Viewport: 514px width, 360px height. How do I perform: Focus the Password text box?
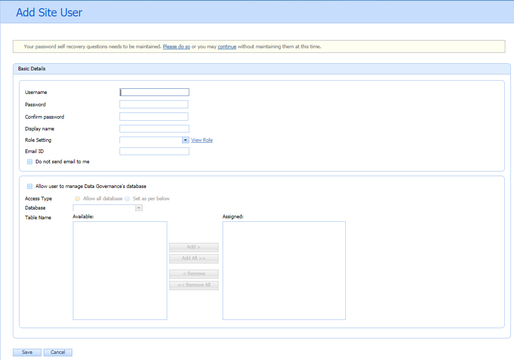pos(154,104)
